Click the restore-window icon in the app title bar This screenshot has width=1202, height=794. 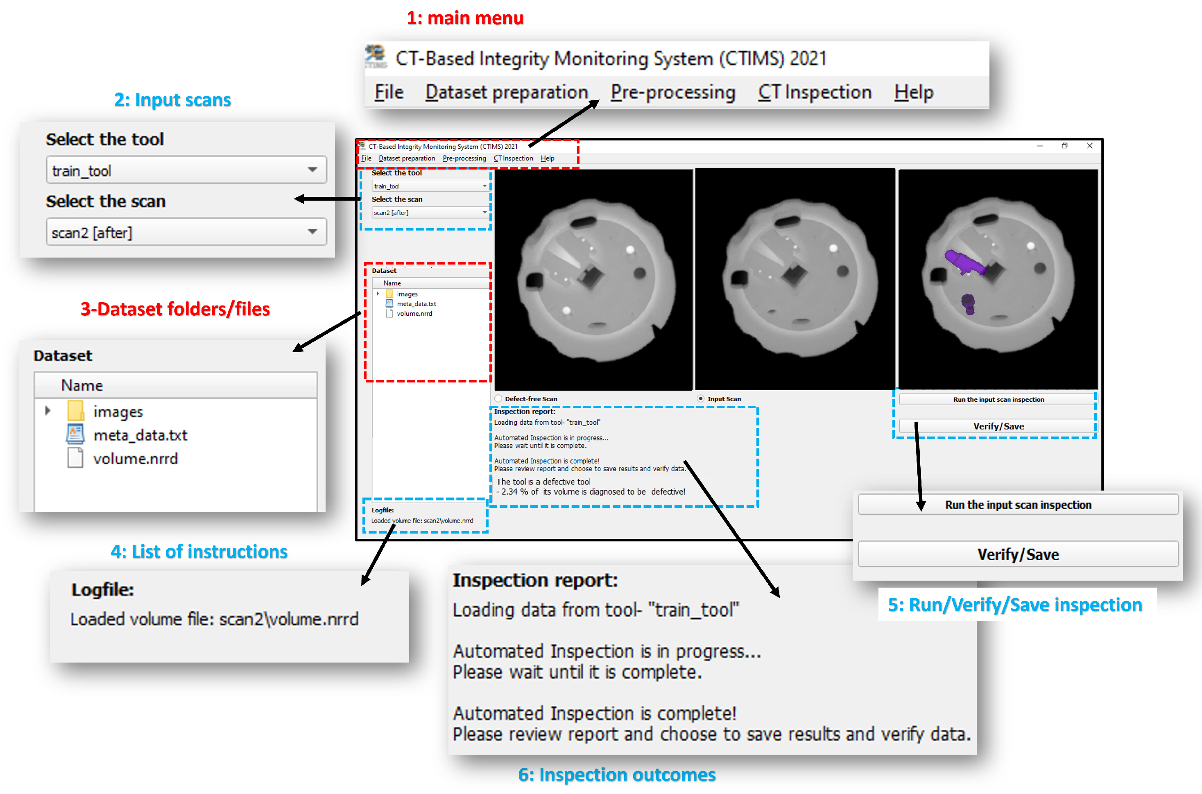click(1064, 146)
